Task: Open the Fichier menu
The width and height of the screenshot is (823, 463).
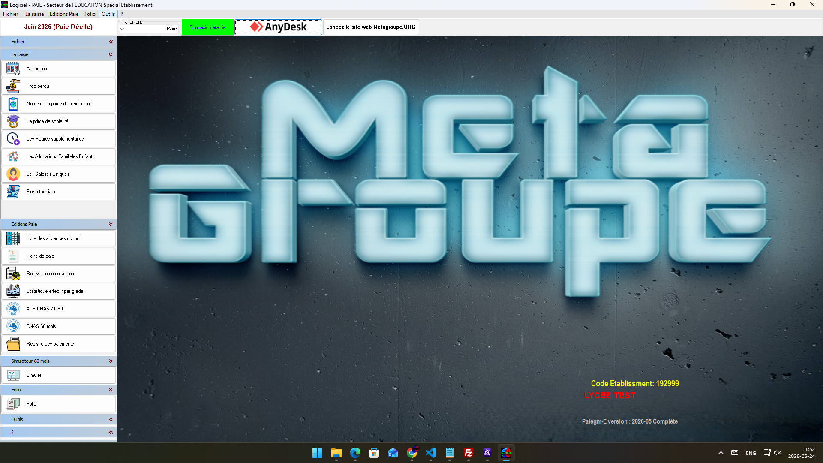Action: coord(11,14)
